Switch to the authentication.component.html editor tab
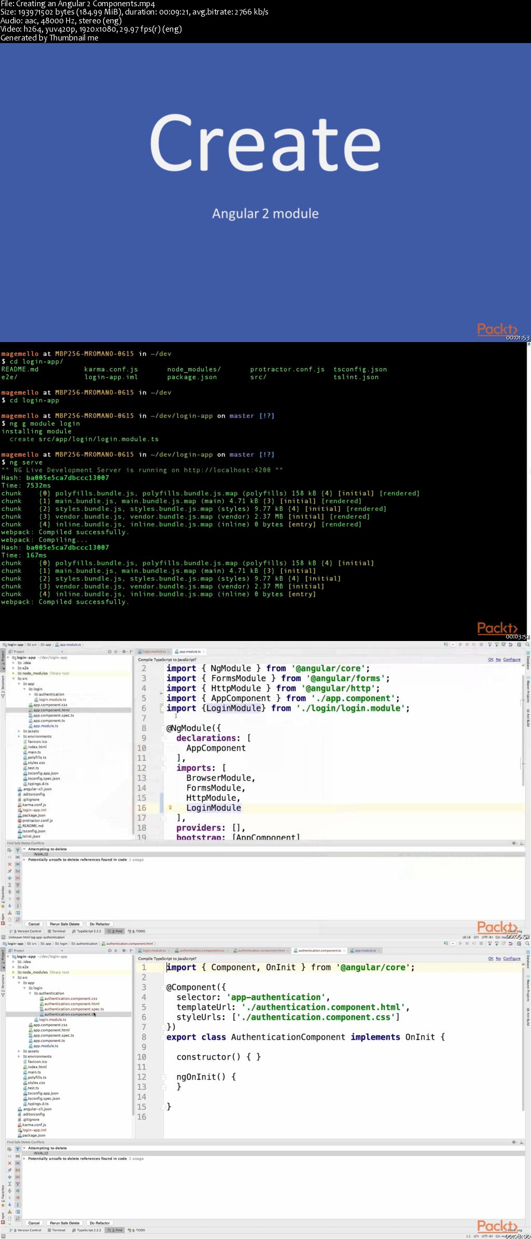 261,950
